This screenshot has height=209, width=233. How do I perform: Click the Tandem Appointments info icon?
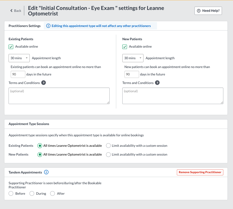[x=46, y=172]
